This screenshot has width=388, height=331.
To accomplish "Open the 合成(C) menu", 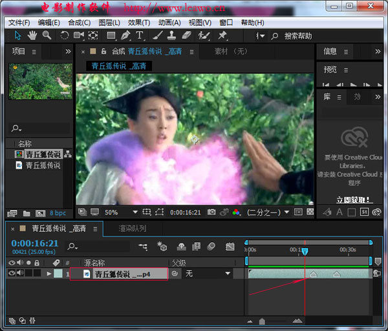I will [x=79, y=23].
